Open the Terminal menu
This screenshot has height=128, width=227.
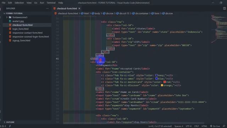[x=51, y=3]
